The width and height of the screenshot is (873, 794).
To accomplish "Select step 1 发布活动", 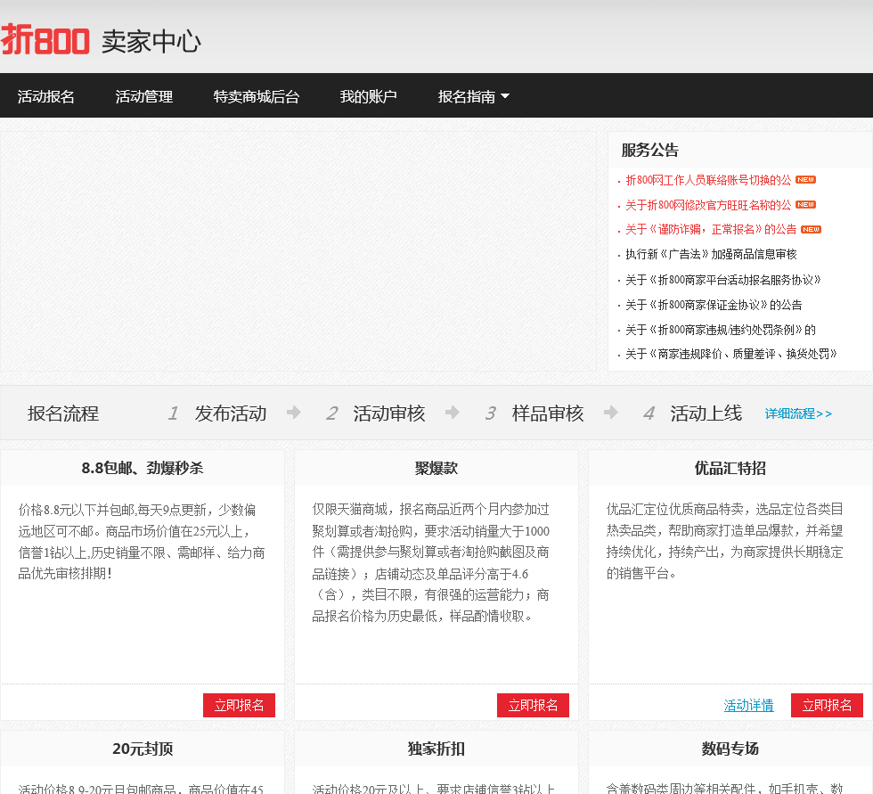I will [x=217, y=413].
